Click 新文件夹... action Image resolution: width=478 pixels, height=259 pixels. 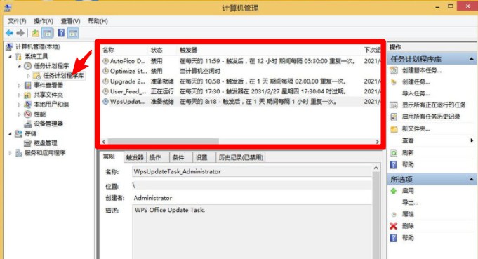[416, 128]
